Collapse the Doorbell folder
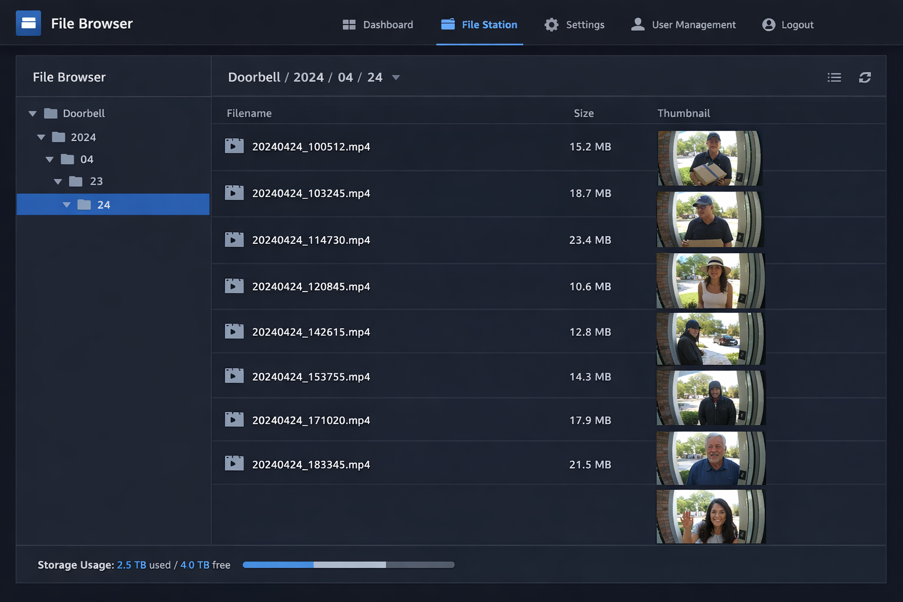 pos(32,113)
